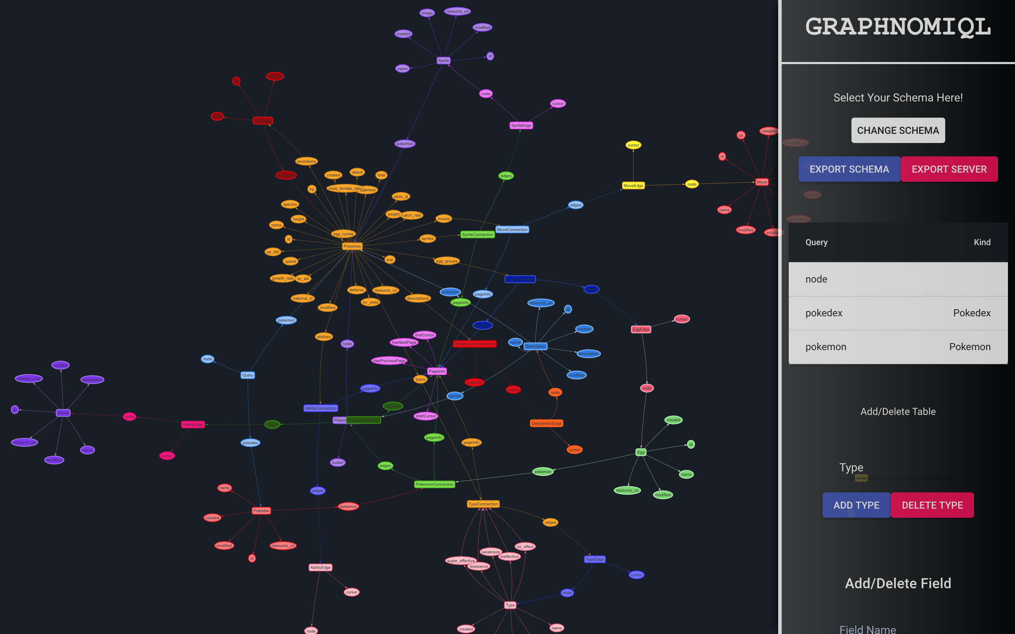The width and height of the screenshot is (1015, 634).
Task: Click the Change Schema button
Action: point(898,130)
